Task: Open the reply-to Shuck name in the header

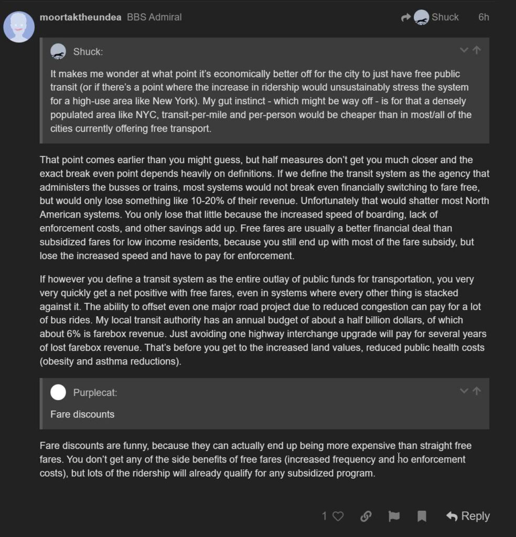Action: coord(445,17)
